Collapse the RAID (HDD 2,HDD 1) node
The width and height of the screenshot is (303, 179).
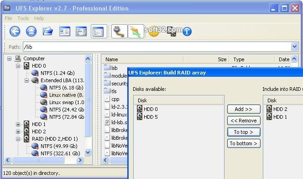[18, 139]
